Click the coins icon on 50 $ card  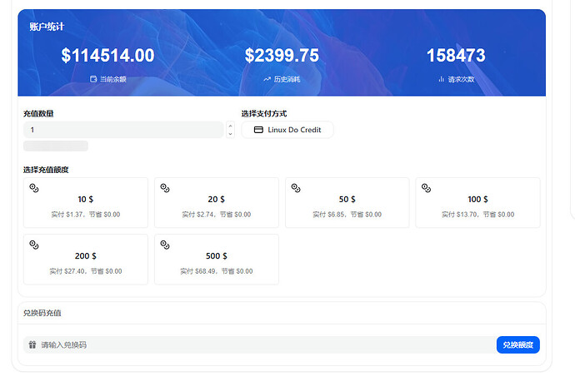(296, 188)
